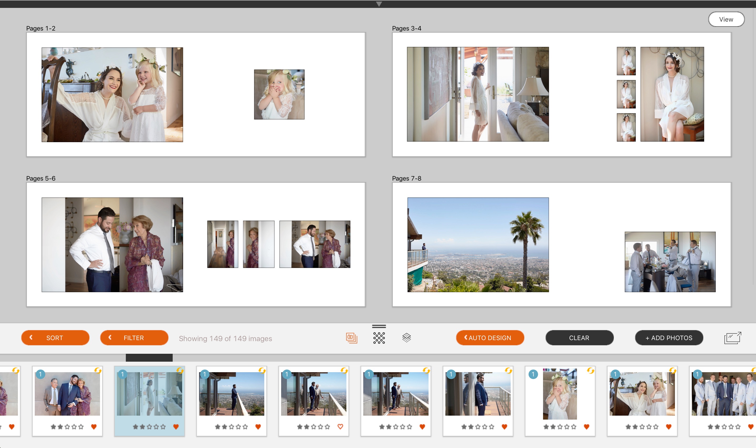Set five stars on the family trio thumbnail
The image size is (756, 448).
click(81, 427)
